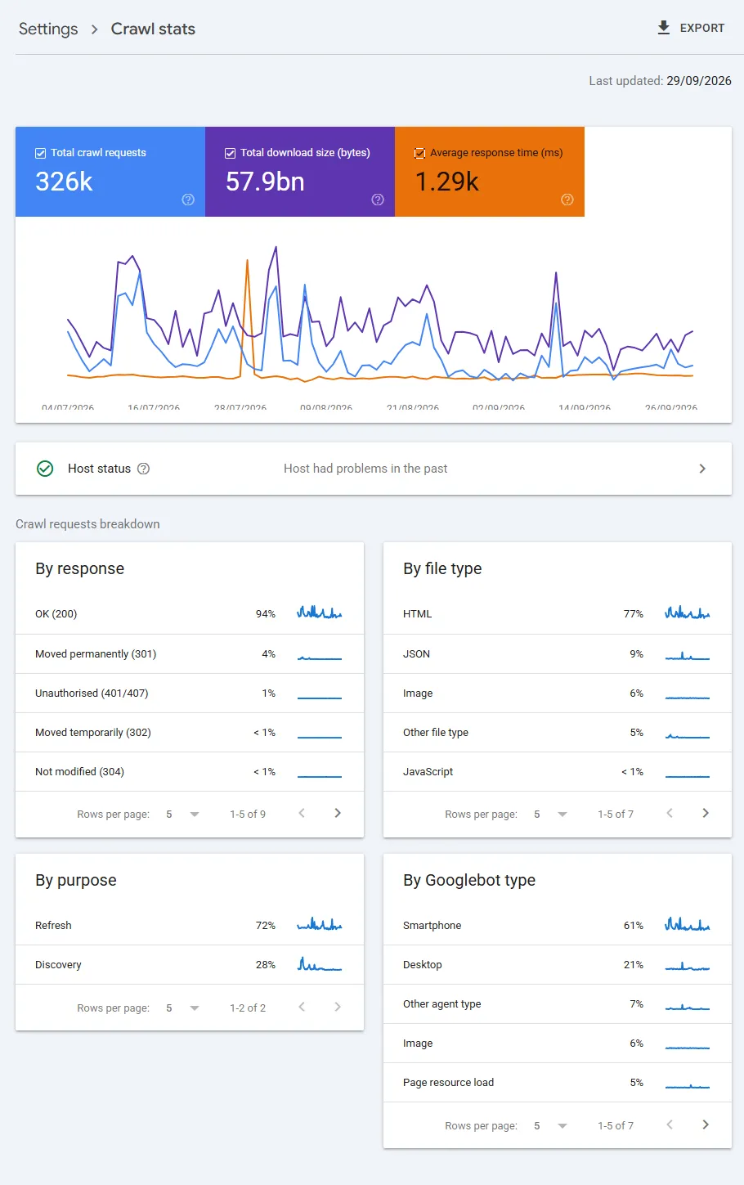
Task: Click the Last updated 29/09/2026 text
Action: (661, 81)
